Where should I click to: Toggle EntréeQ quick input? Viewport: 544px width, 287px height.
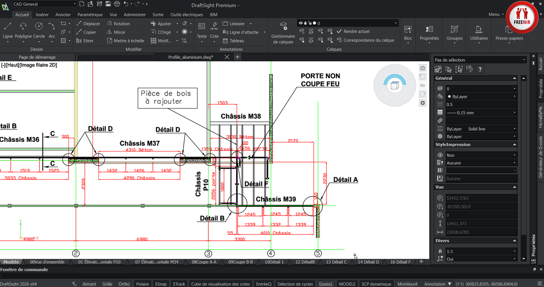click(x=263, y=284)
